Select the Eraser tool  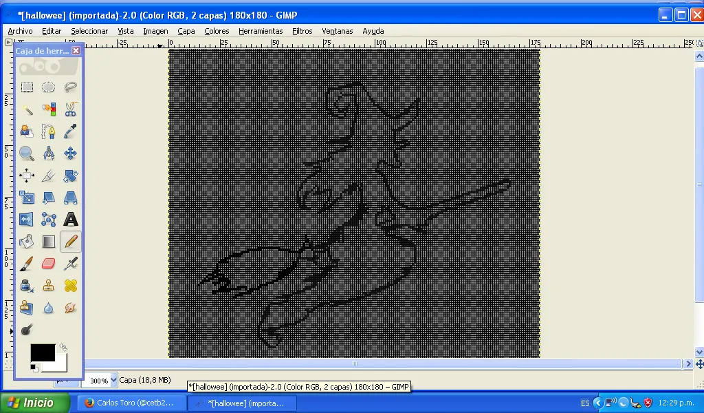pyautogui.click(x=49, y=264)
